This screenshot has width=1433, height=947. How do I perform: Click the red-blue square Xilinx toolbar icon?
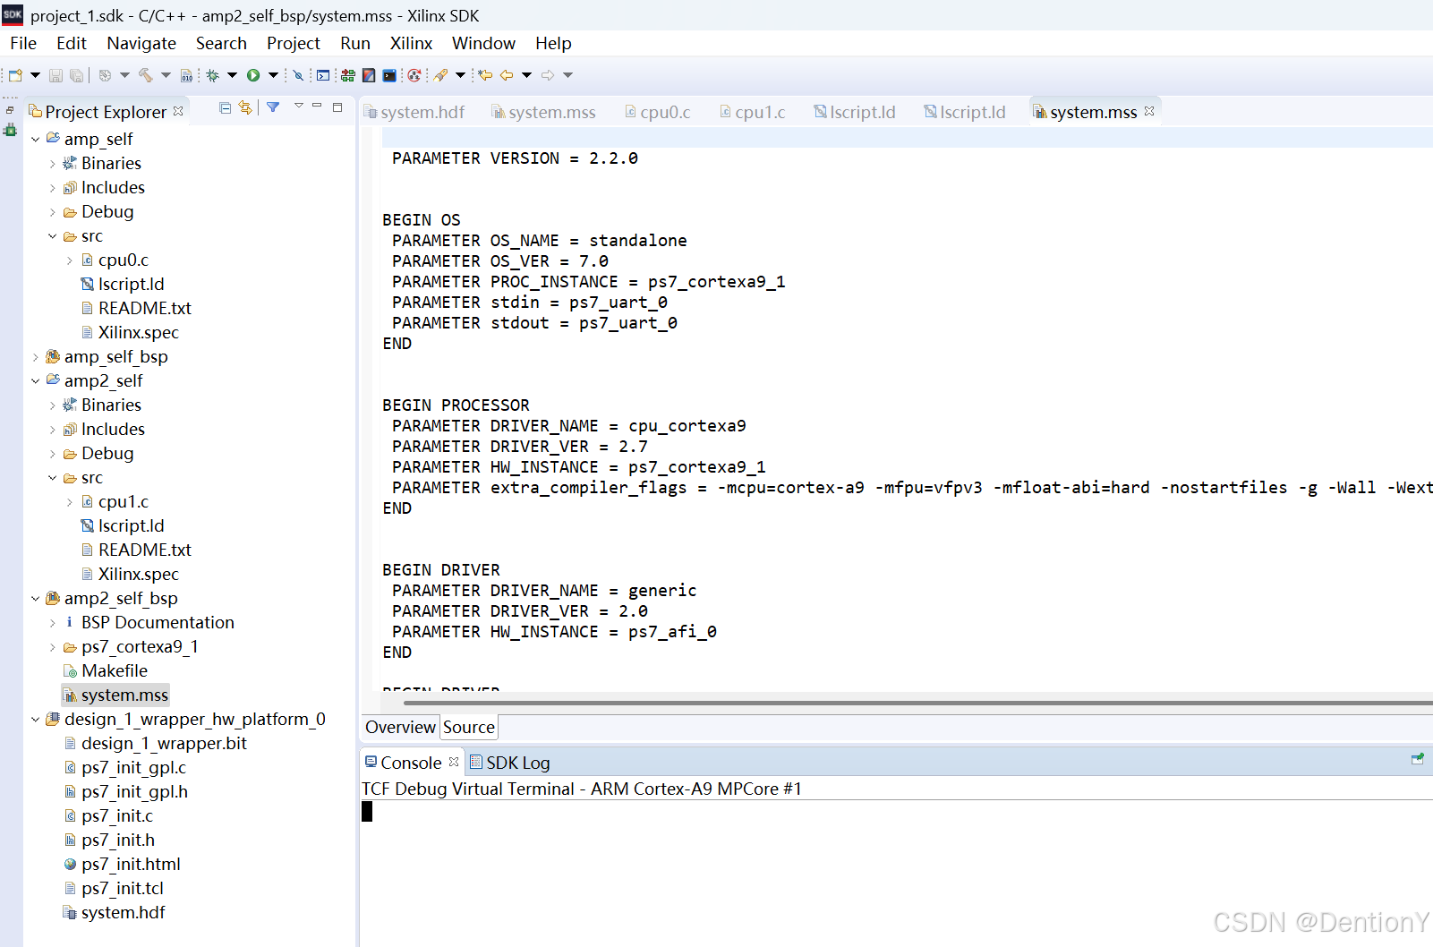coord(369,75)
